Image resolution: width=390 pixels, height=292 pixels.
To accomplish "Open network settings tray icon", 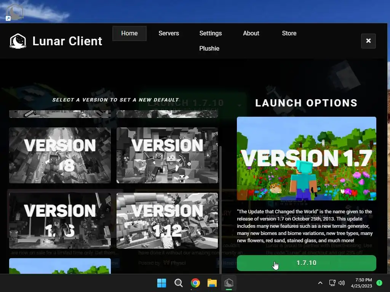I will coord(332,283).
